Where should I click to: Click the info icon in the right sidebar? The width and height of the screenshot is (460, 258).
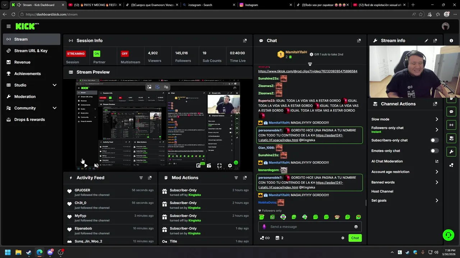[451, 40]
